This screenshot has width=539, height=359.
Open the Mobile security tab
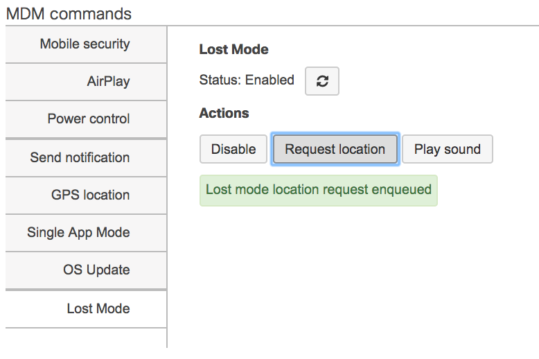(86, 44)
